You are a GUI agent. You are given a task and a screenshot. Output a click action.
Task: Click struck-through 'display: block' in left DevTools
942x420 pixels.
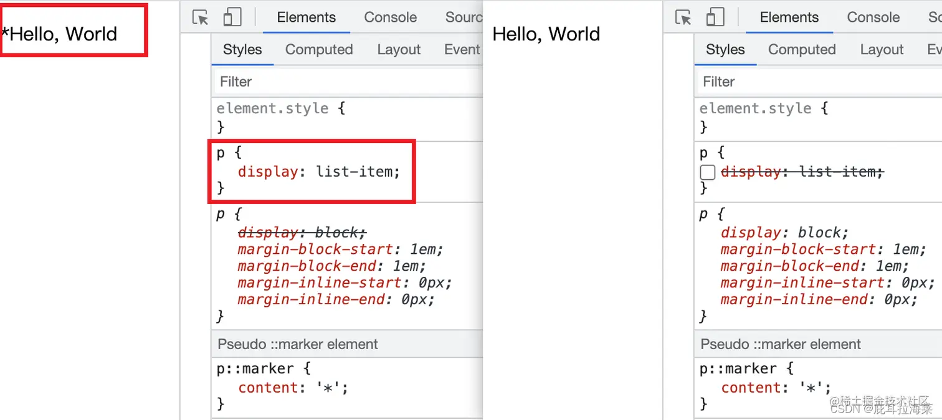(302, 233)
